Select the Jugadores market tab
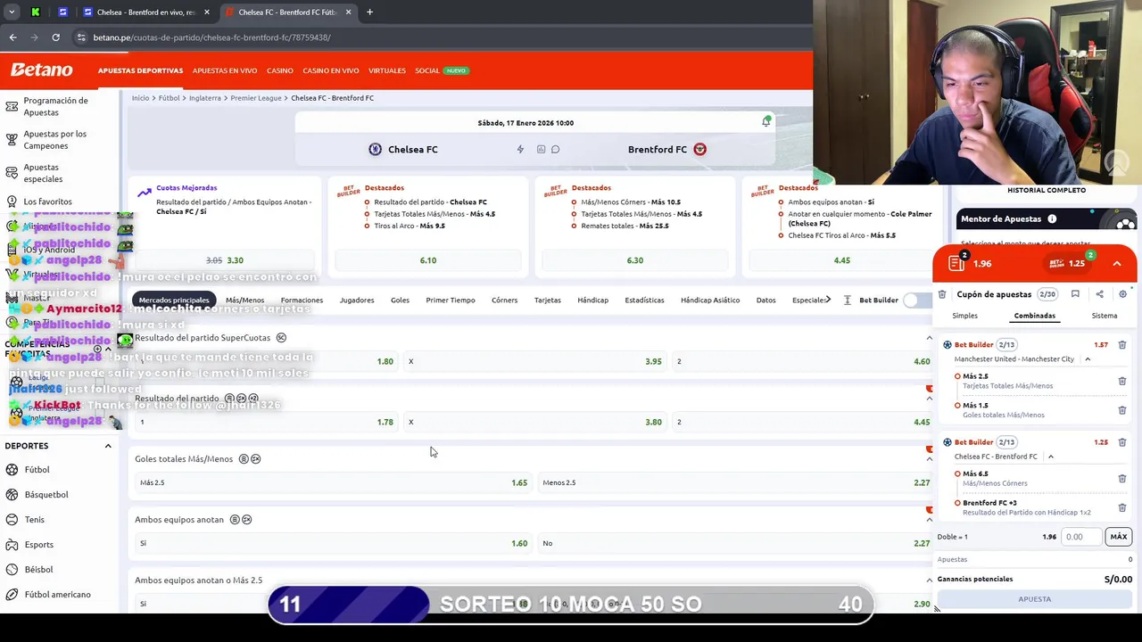The width and height of the screenshot is (1142, 642). tap(357, 300)
